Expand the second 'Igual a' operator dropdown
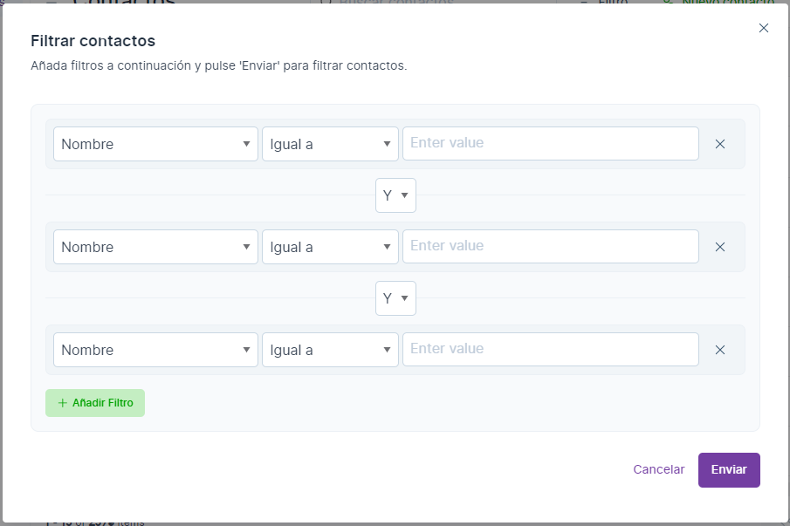790x526 pixels. click(330, 247)
